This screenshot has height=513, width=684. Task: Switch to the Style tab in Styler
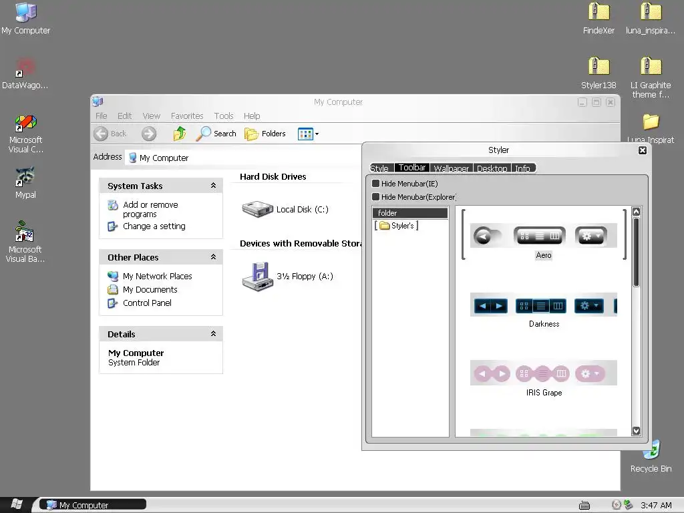(379, 168)
